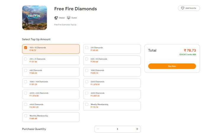Click the Guest monitor icon
The width and height of the screenshot is (219, 133).
point(69,18)
